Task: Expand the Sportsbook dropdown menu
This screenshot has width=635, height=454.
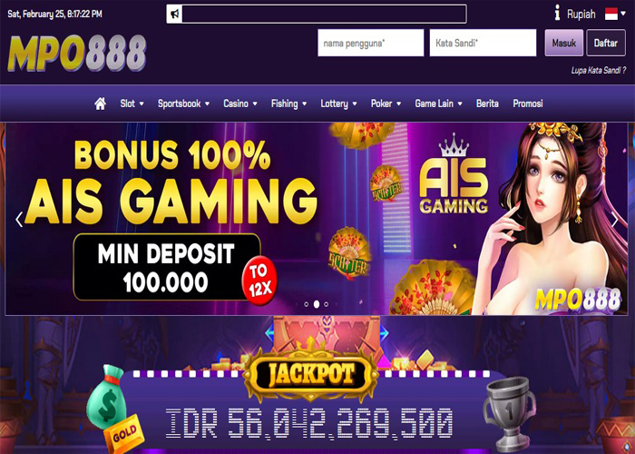Action: point(183,104)
